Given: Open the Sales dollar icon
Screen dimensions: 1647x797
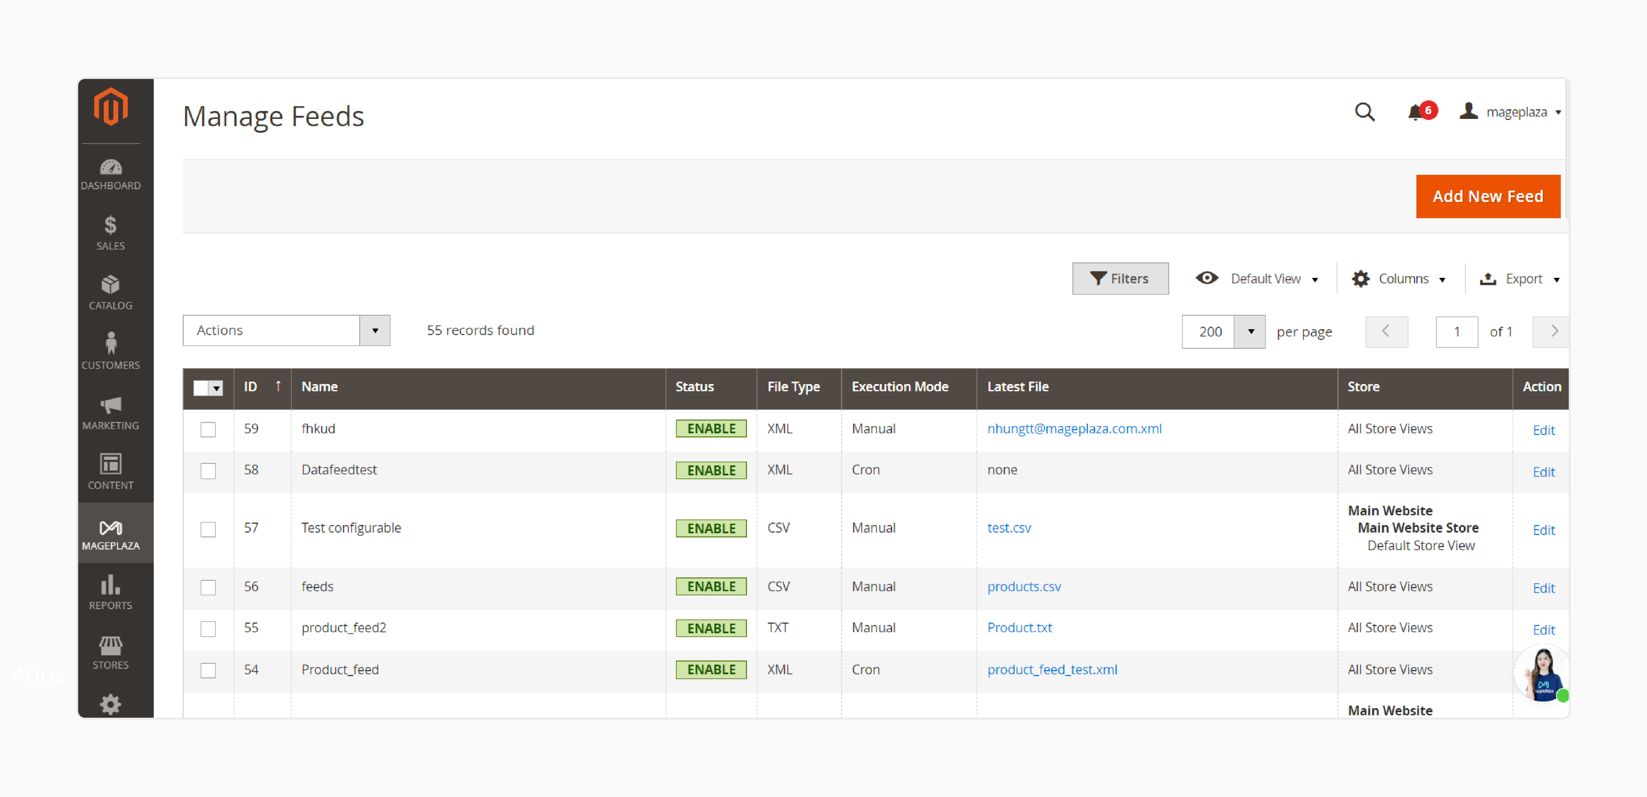Looking at the screenshot, I should [111, 225].
